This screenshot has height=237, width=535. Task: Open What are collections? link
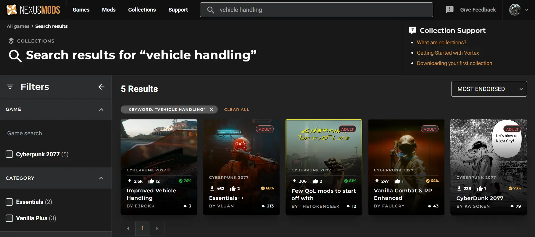(441, 43)
